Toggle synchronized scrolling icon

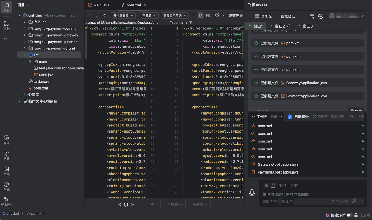(x=201, y=15)
